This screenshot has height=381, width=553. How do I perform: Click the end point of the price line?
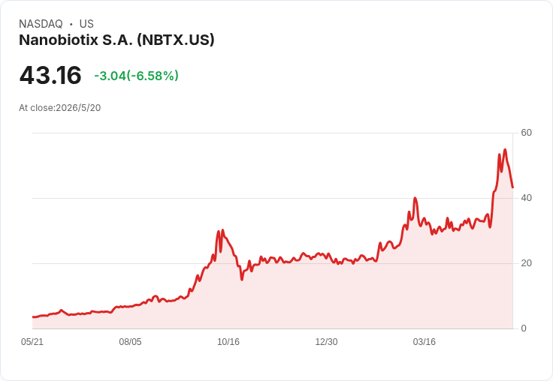pos(512,187)
